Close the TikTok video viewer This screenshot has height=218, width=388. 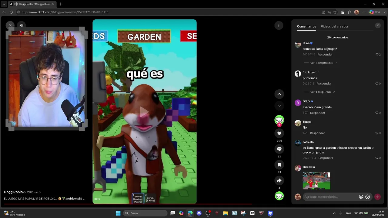coord(10,25)
